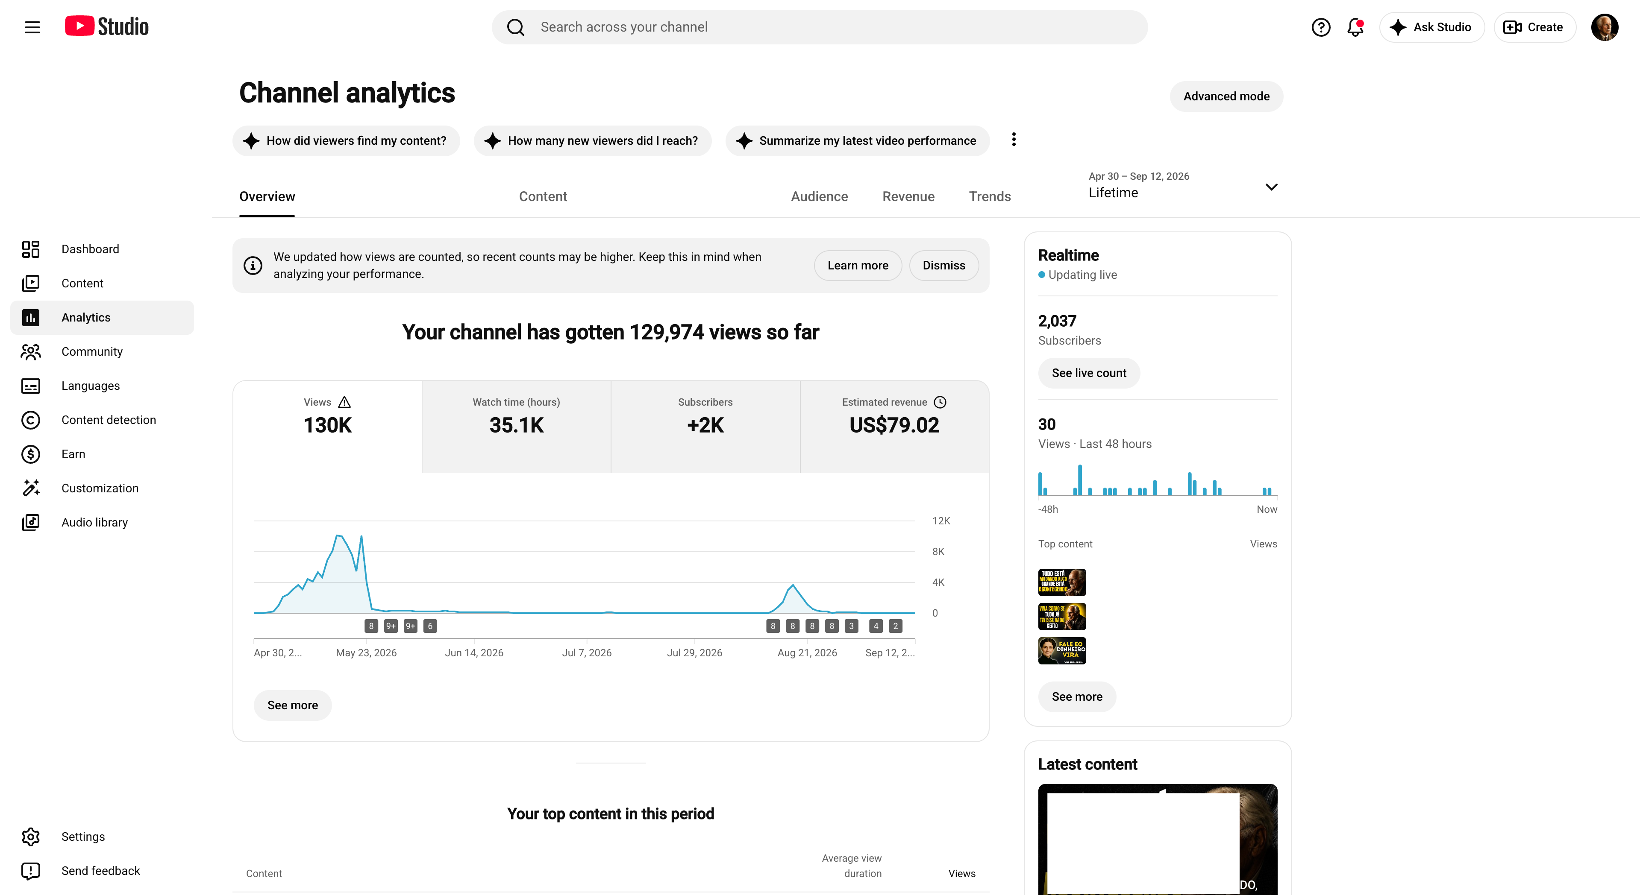The height and width of the screenshot is (895, 1640).
Task: Open the three-dot more suggestions menu
Action: pyautogui.click(x=1014, y=140)
